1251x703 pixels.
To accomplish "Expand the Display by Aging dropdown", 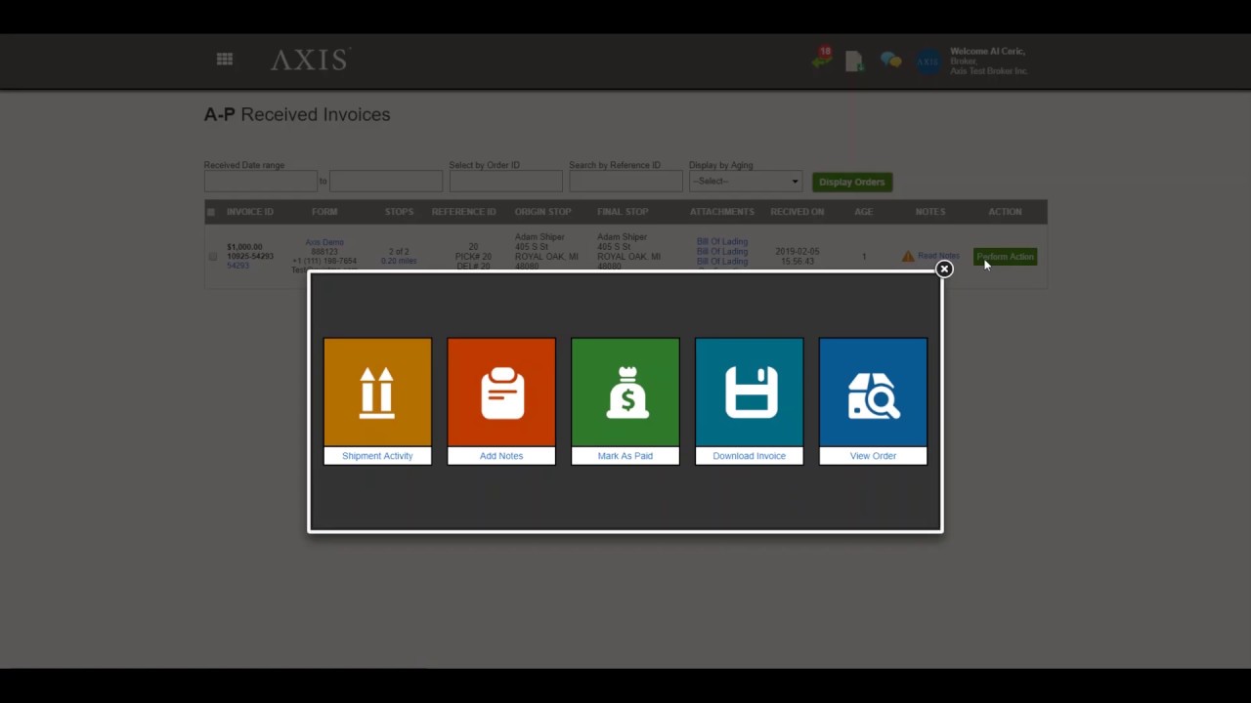I will coord(746,182).
